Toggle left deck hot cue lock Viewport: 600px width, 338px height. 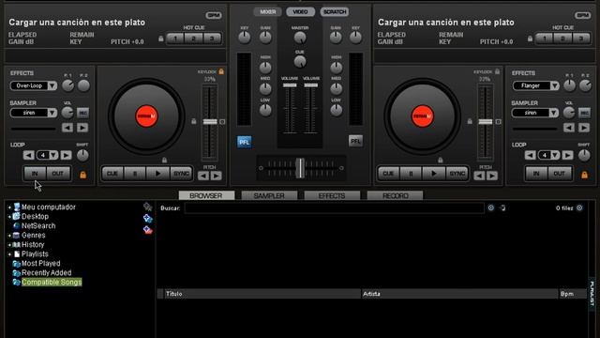[160, 38]
